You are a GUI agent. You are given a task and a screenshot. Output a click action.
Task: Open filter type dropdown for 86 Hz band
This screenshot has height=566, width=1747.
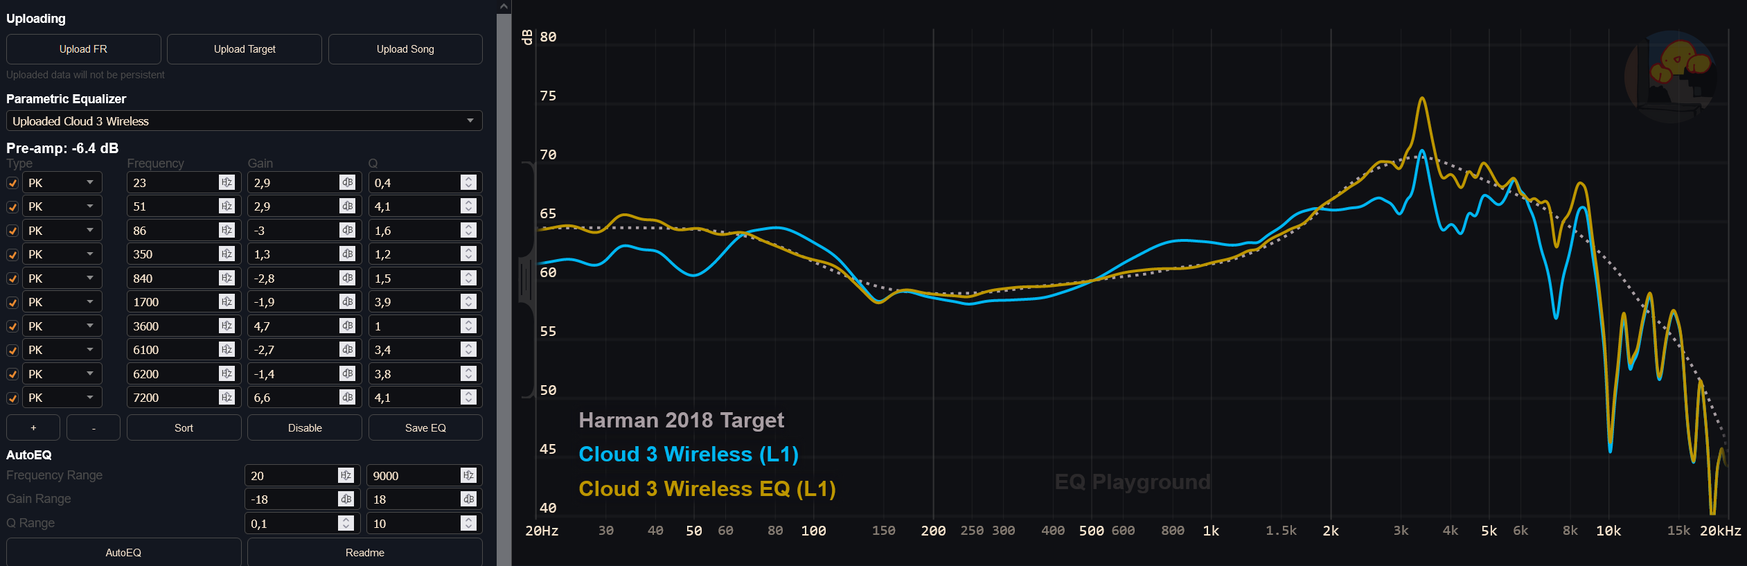pos(62,230)
